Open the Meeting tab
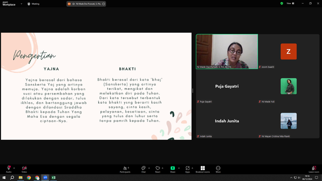The height and width of the screenshot is (181, 322). coord(33,4)
